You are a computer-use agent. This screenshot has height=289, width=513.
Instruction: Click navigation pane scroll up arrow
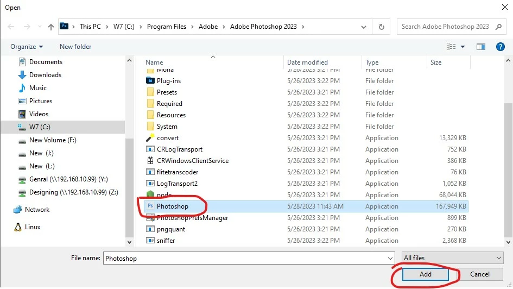(130, 60)
